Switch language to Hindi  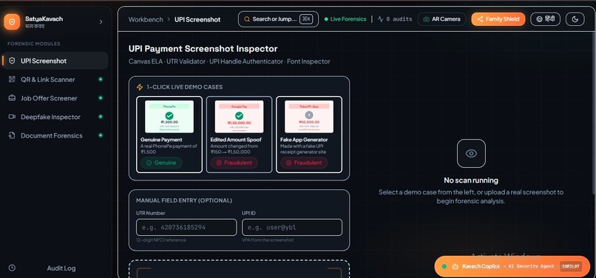545,19
